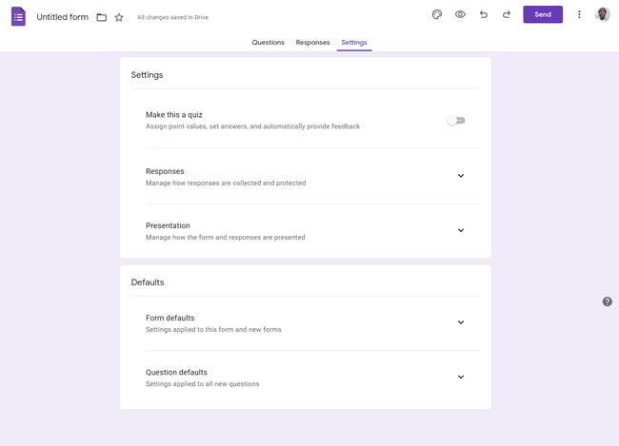Click the Settings card heading
The height and width of the screenshot is (446, 619).
coord(147,75)
